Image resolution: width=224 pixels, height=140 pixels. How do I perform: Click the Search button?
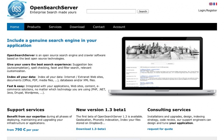(143, 11)
